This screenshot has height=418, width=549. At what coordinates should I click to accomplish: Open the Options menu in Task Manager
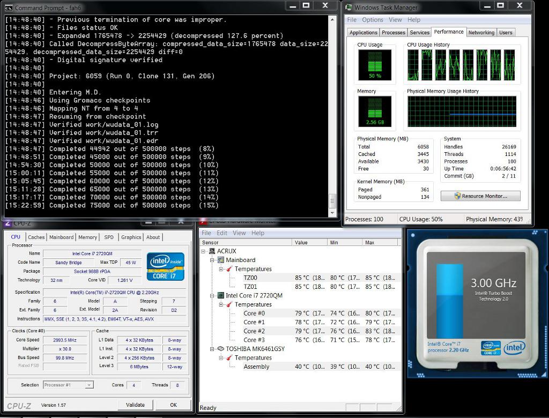pyautogui.click(x=372, y=20)
